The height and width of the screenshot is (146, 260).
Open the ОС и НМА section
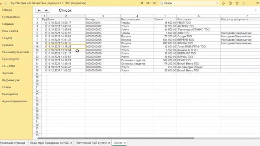coord(9,66)
